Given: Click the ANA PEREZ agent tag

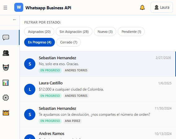Looking at the screenshot, I should [x=73, y=121].
